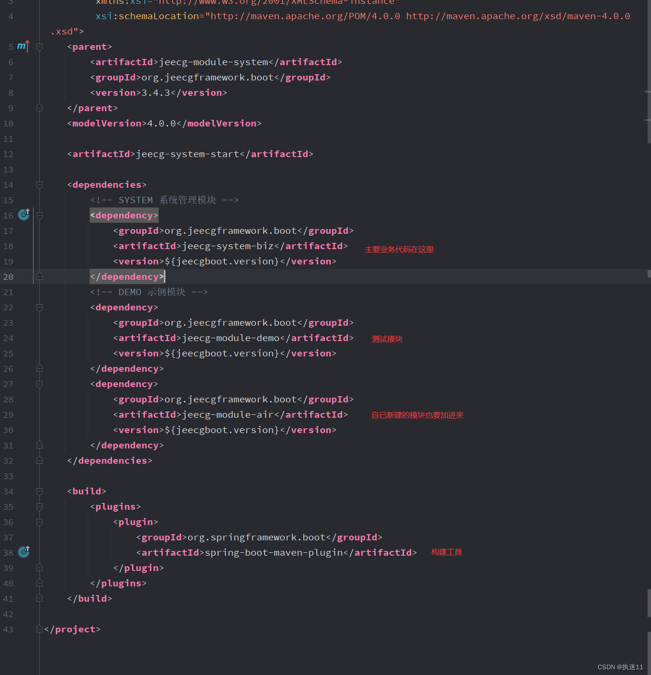651x675 pixels.
Task: Click the opening build tag on line 34
Action: click(x=87, y=492)
